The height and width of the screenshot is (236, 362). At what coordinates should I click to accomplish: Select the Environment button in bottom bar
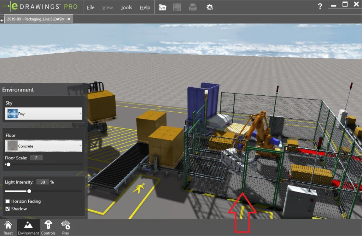[x=28, y=227]
